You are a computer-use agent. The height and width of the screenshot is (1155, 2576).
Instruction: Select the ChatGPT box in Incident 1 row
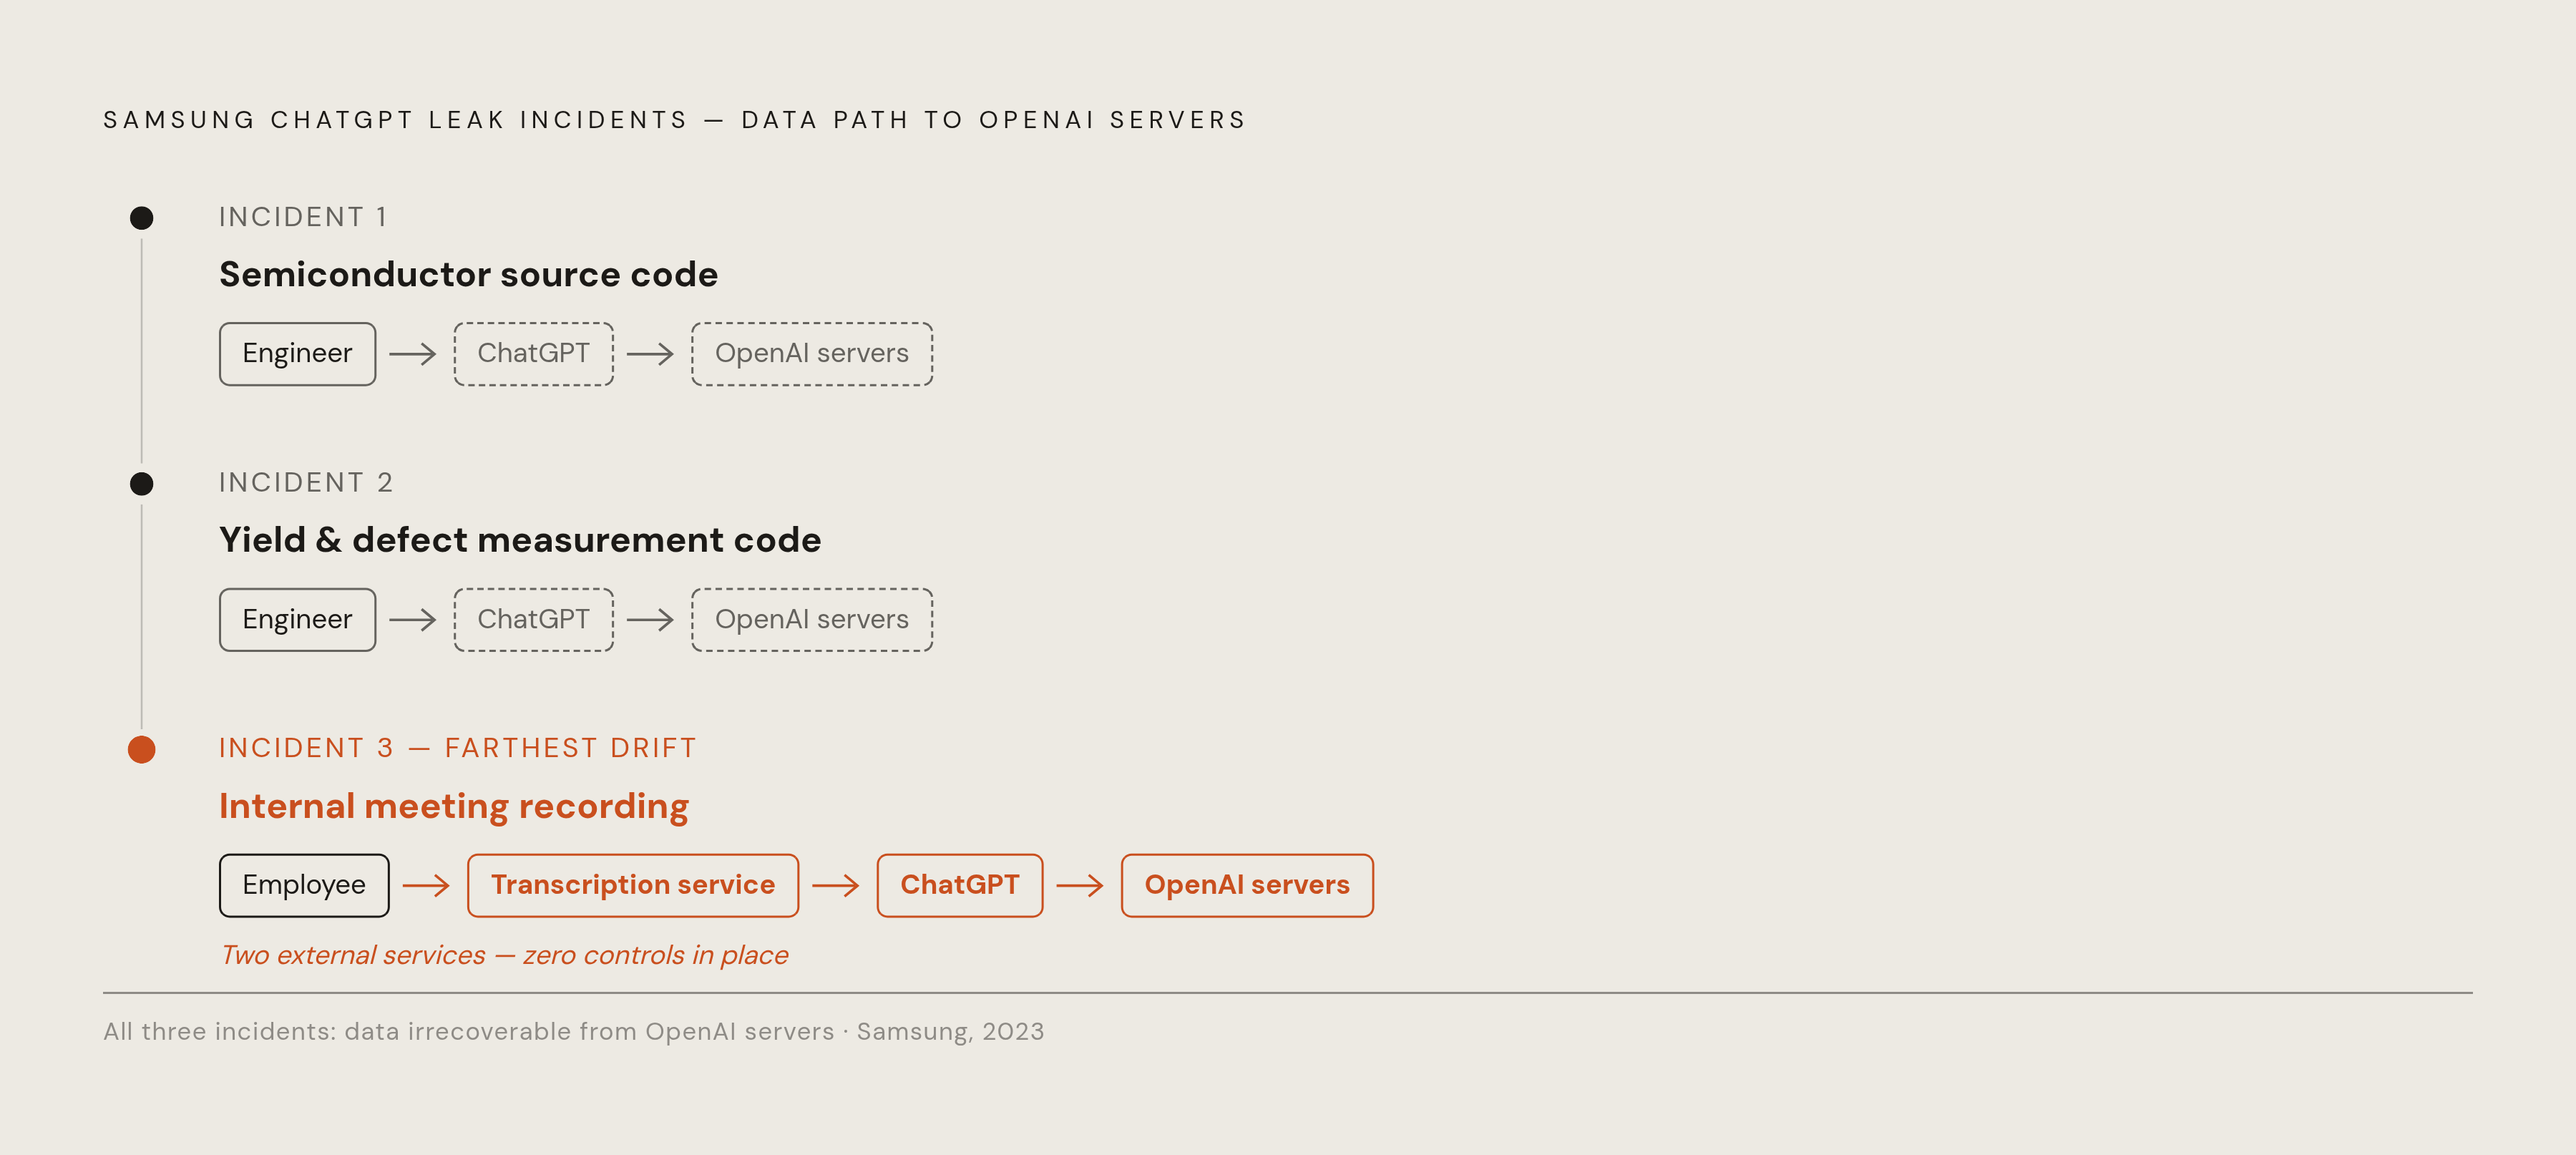pos(534,354)
